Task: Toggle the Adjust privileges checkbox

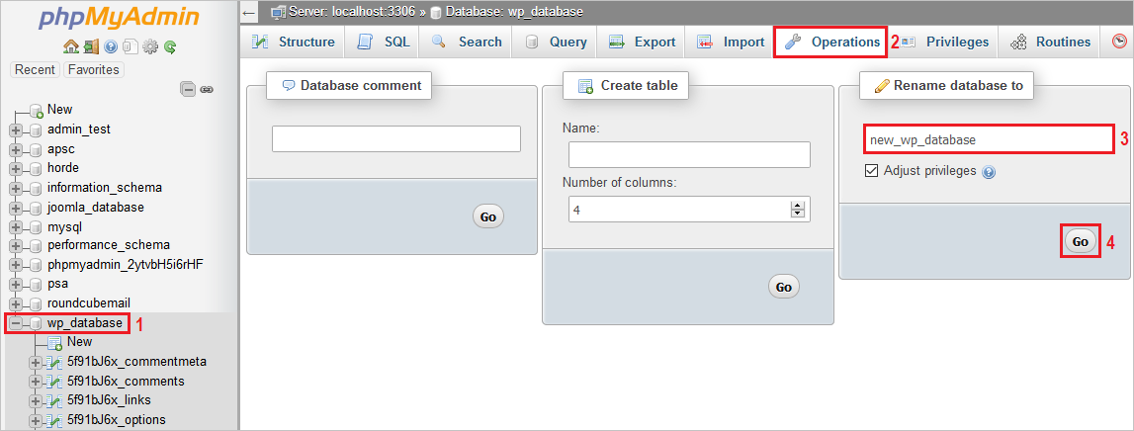Action: coord(871,170)
